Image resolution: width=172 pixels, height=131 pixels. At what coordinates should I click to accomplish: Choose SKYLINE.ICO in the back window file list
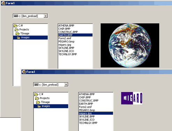66,51
